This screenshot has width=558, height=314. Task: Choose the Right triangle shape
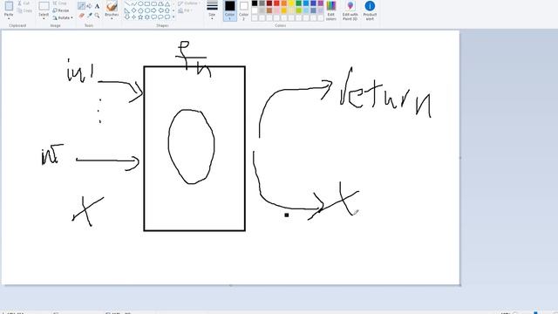click(127, 10)
